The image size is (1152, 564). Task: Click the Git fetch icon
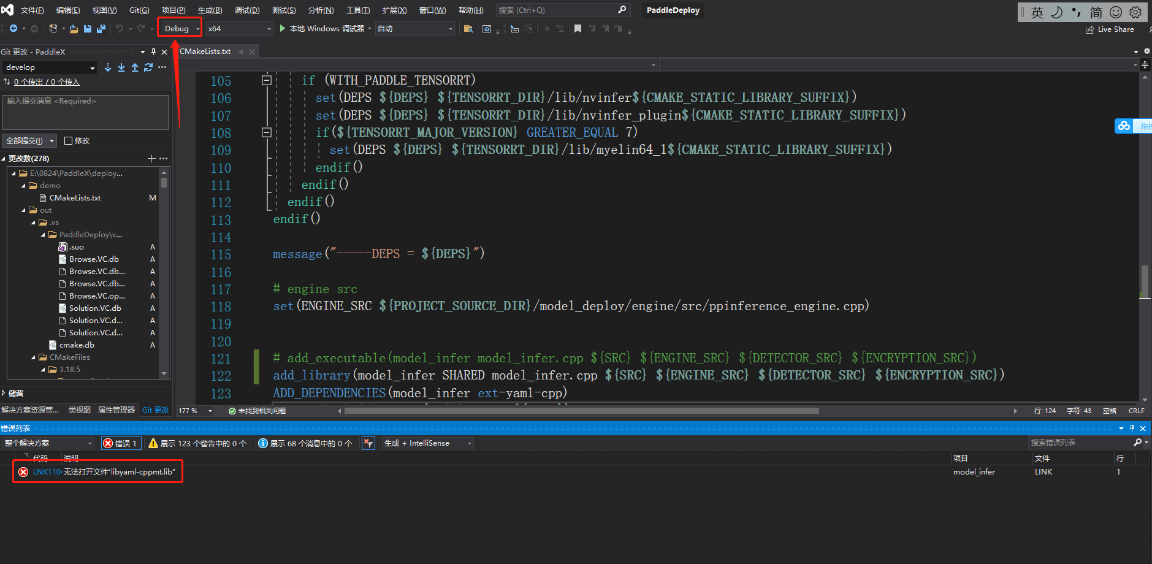[x=108, y=67]
